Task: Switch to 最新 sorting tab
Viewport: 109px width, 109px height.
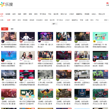Action: 12,29
